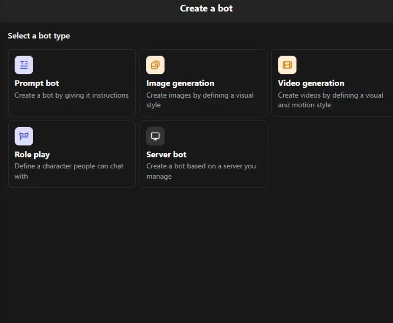Choose the Image generation card
The height and width of the screenshot is (323, 393).
click(203, 82)
